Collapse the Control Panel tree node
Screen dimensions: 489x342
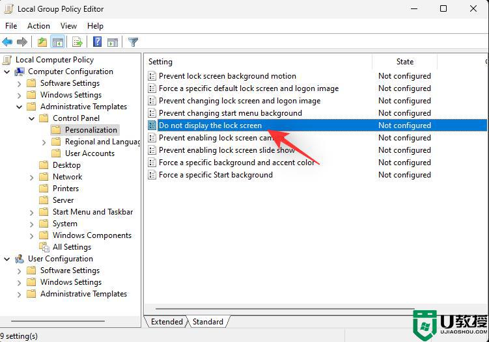(31, 118)
